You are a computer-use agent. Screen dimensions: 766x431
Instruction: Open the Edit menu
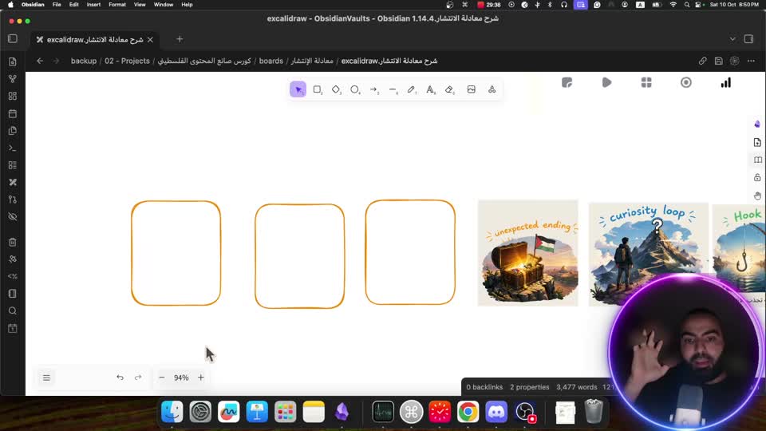click(x=73, y=5)
